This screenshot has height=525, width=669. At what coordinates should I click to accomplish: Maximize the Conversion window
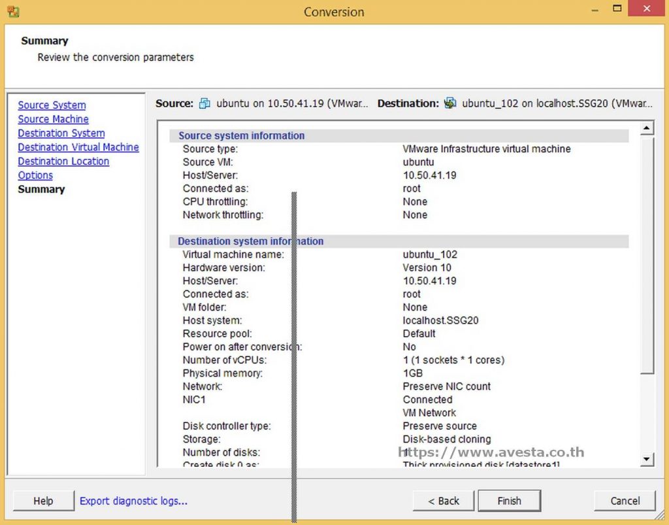click(617, 8)
